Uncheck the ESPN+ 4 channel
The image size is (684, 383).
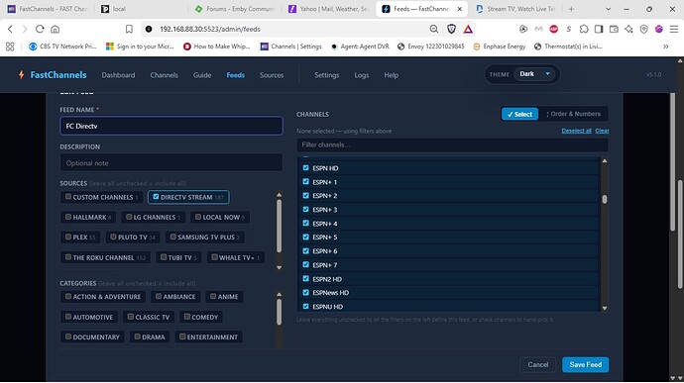305,223
